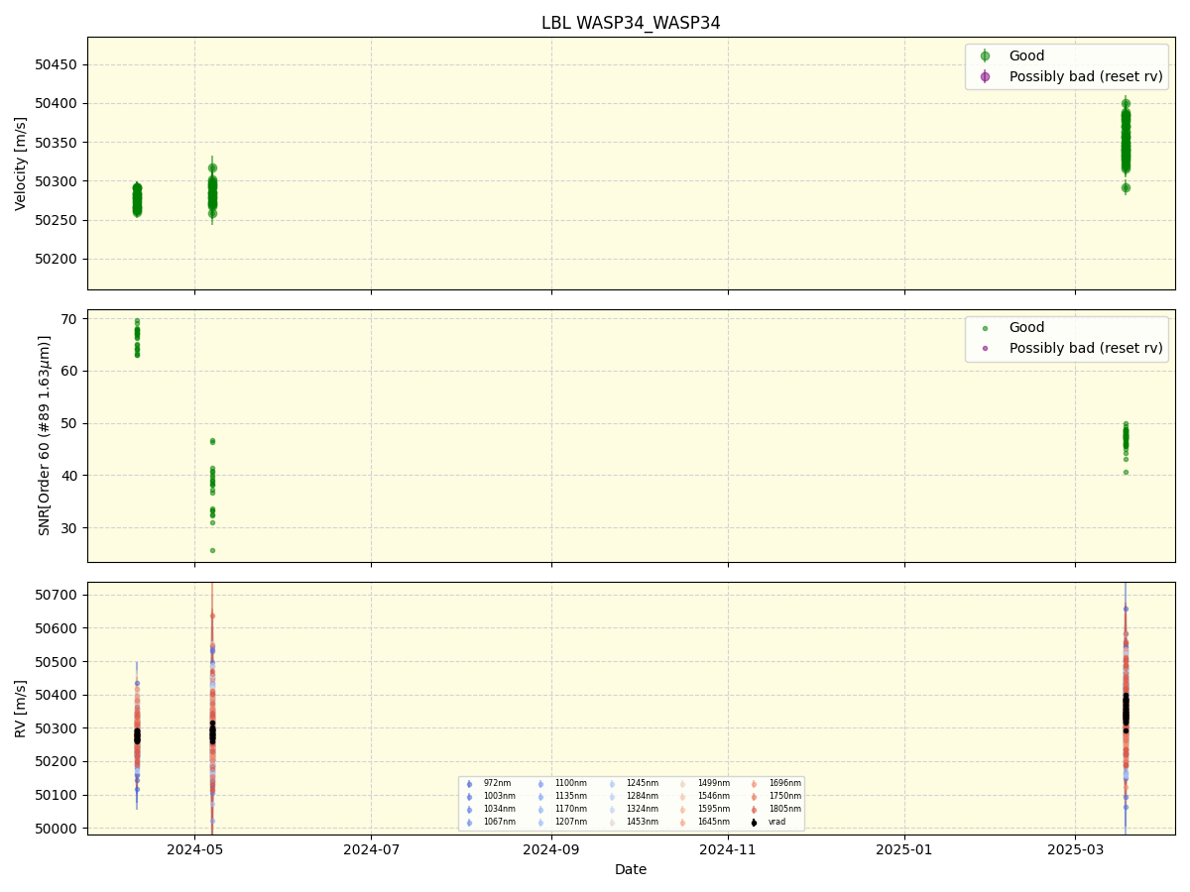Select the plot title LBL WASP34_WASP34

pos(631,23)
